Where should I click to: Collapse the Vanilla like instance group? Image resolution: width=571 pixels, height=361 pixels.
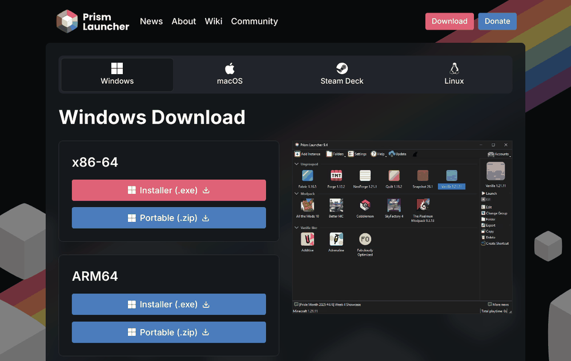pos(296,228)
